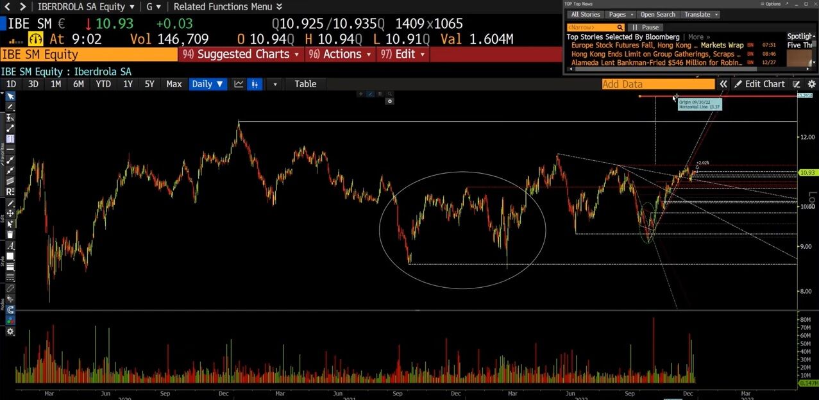Image resolution: width=819 pixels, height=400 pixels.
Task: Open the Edit menu in the red bar
Action: click(402, 54)
